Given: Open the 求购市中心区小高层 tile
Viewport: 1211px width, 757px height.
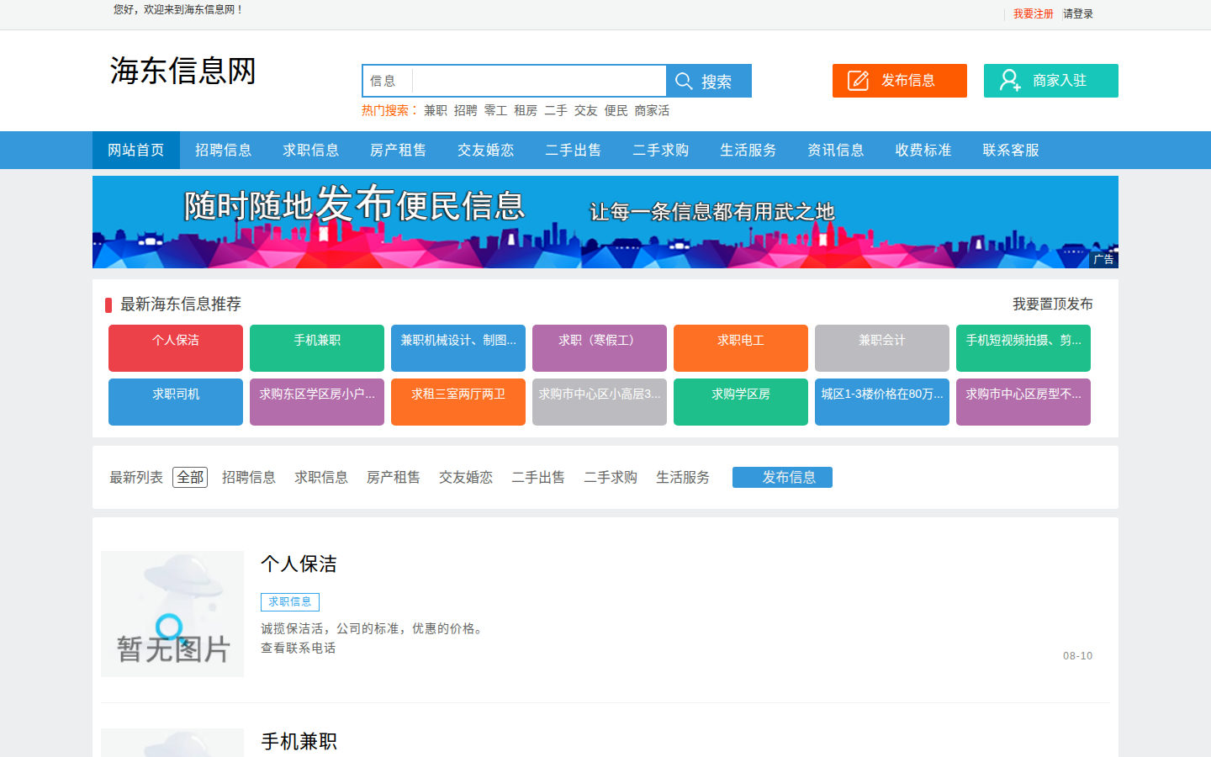Looking at the screenshot, I should [600, 402].
